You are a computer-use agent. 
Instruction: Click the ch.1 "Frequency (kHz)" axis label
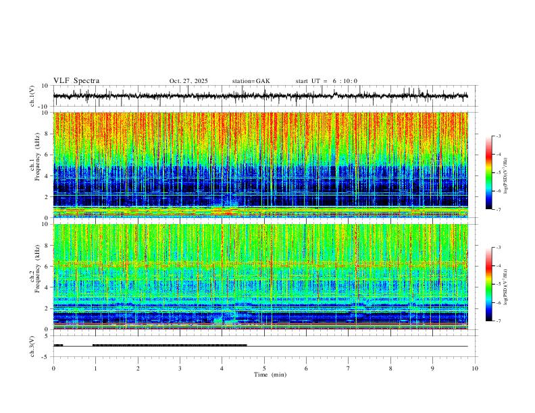[x=38, y=157]
